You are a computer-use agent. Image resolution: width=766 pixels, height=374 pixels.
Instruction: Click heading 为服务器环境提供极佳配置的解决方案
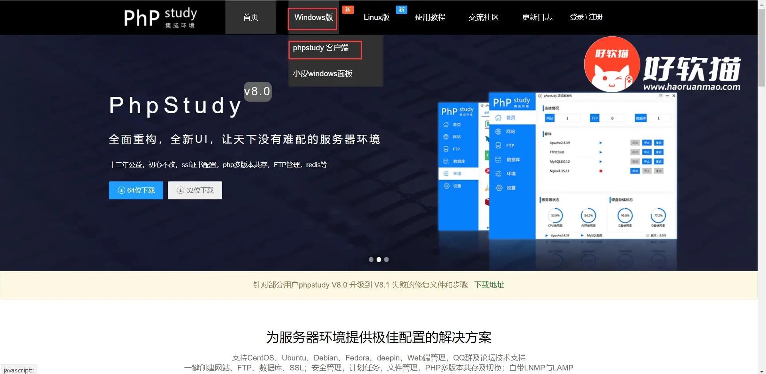pos(379,337)
